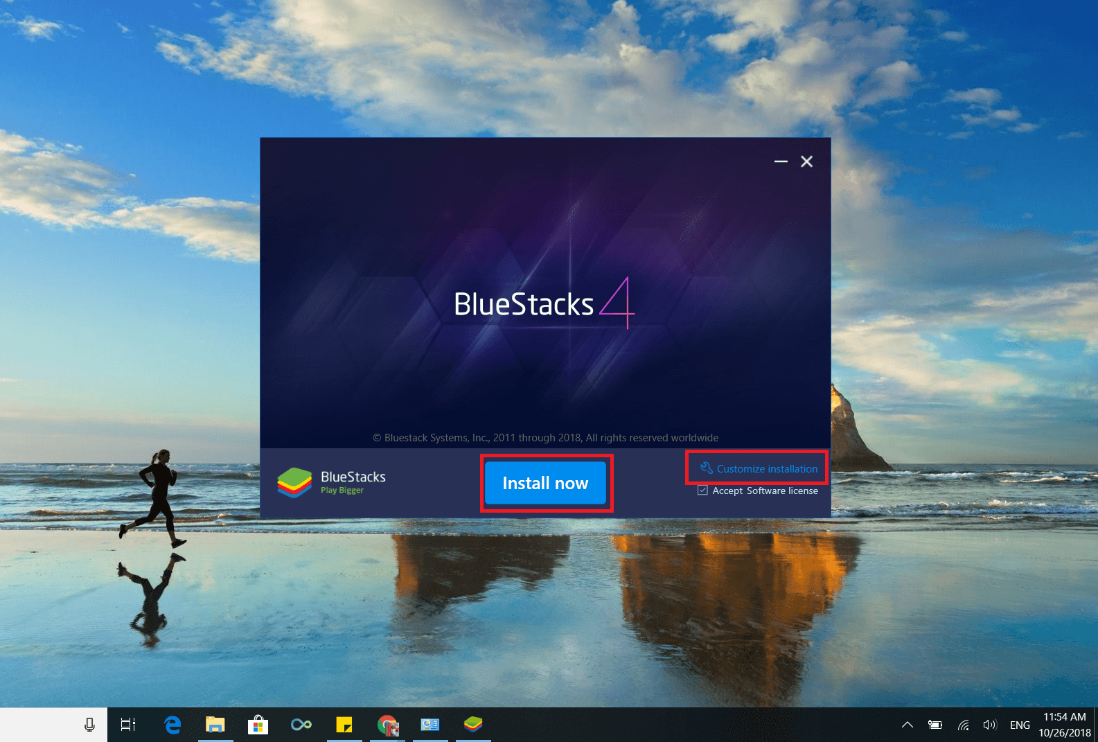The image size is (1098, 742).
Task: Open the news card app on taskbar
Action: tap(430, 725)
